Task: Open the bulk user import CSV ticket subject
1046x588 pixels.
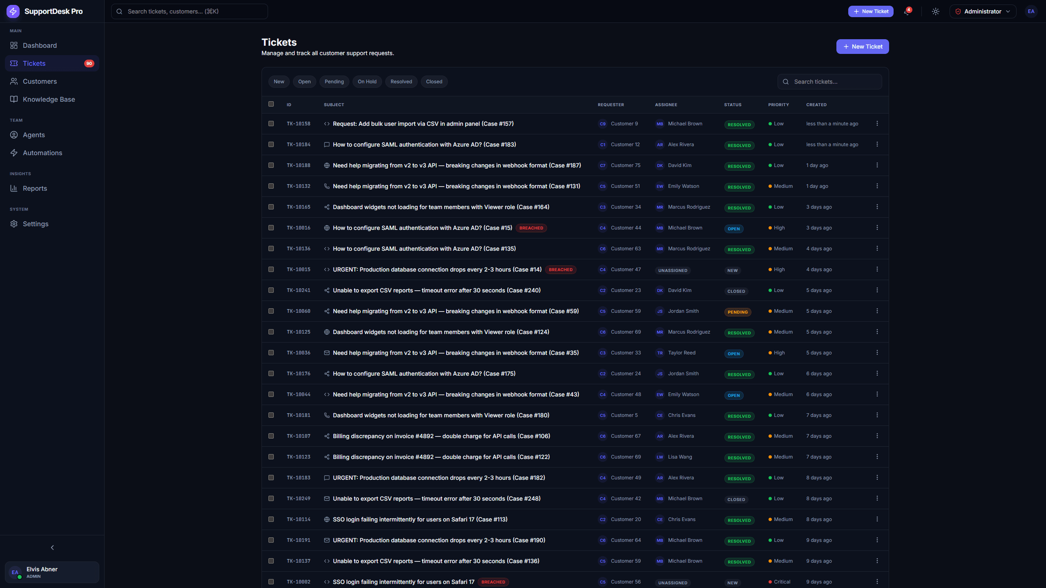Action: pos(423,124)
